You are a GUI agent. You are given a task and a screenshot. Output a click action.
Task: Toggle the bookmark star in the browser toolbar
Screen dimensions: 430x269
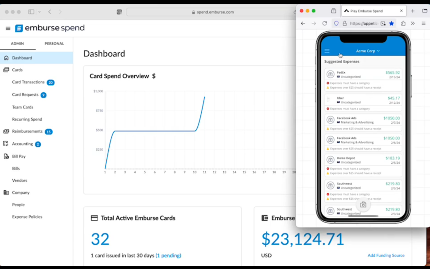pyautogui.click(x=391, y=24)
